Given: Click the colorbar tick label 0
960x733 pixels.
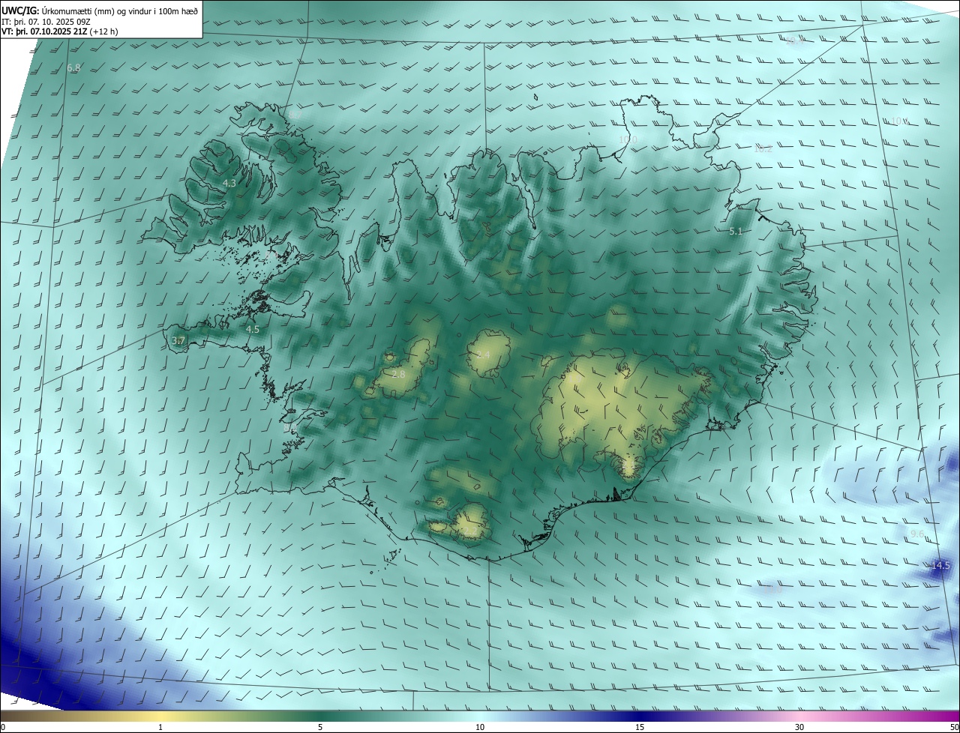Looking at the screenshot, I should (x=3, y=727).
